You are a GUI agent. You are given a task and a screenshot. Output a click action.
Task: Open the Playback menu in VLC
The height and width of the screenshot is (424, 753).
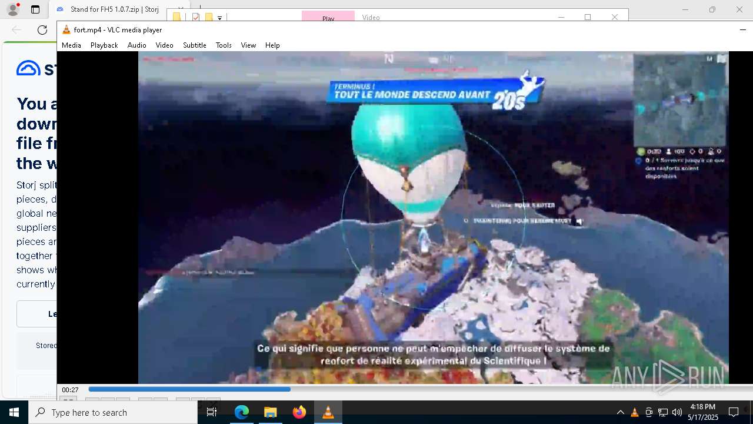(104, 45)
